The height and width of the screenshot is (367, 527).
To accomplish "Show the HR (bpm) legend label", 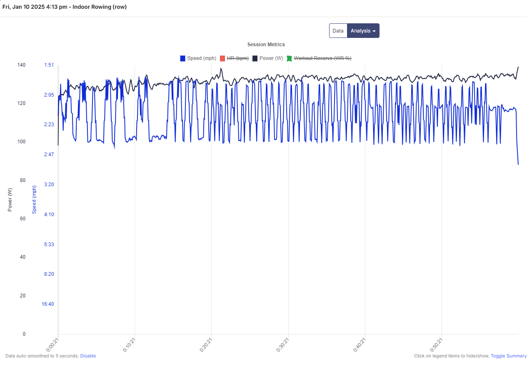I will coord(238,58).
